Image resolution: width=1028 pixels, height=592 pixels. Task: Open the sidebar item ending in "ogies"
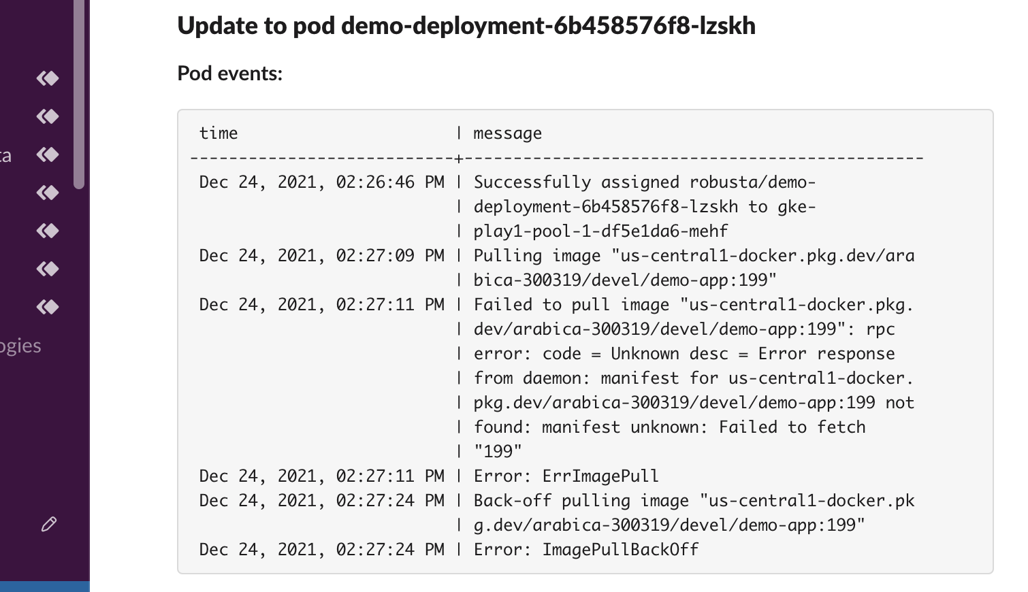(x=20, y=346)
